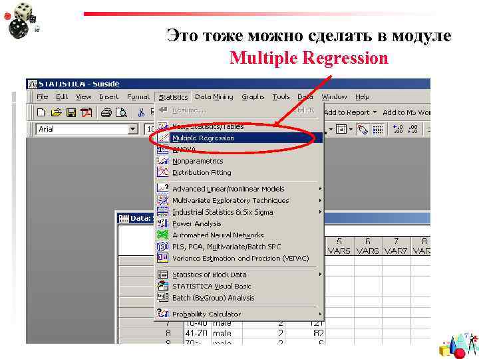Open the Format menu
The width and height of the screenshot is (479, 359).
point(138,97)
